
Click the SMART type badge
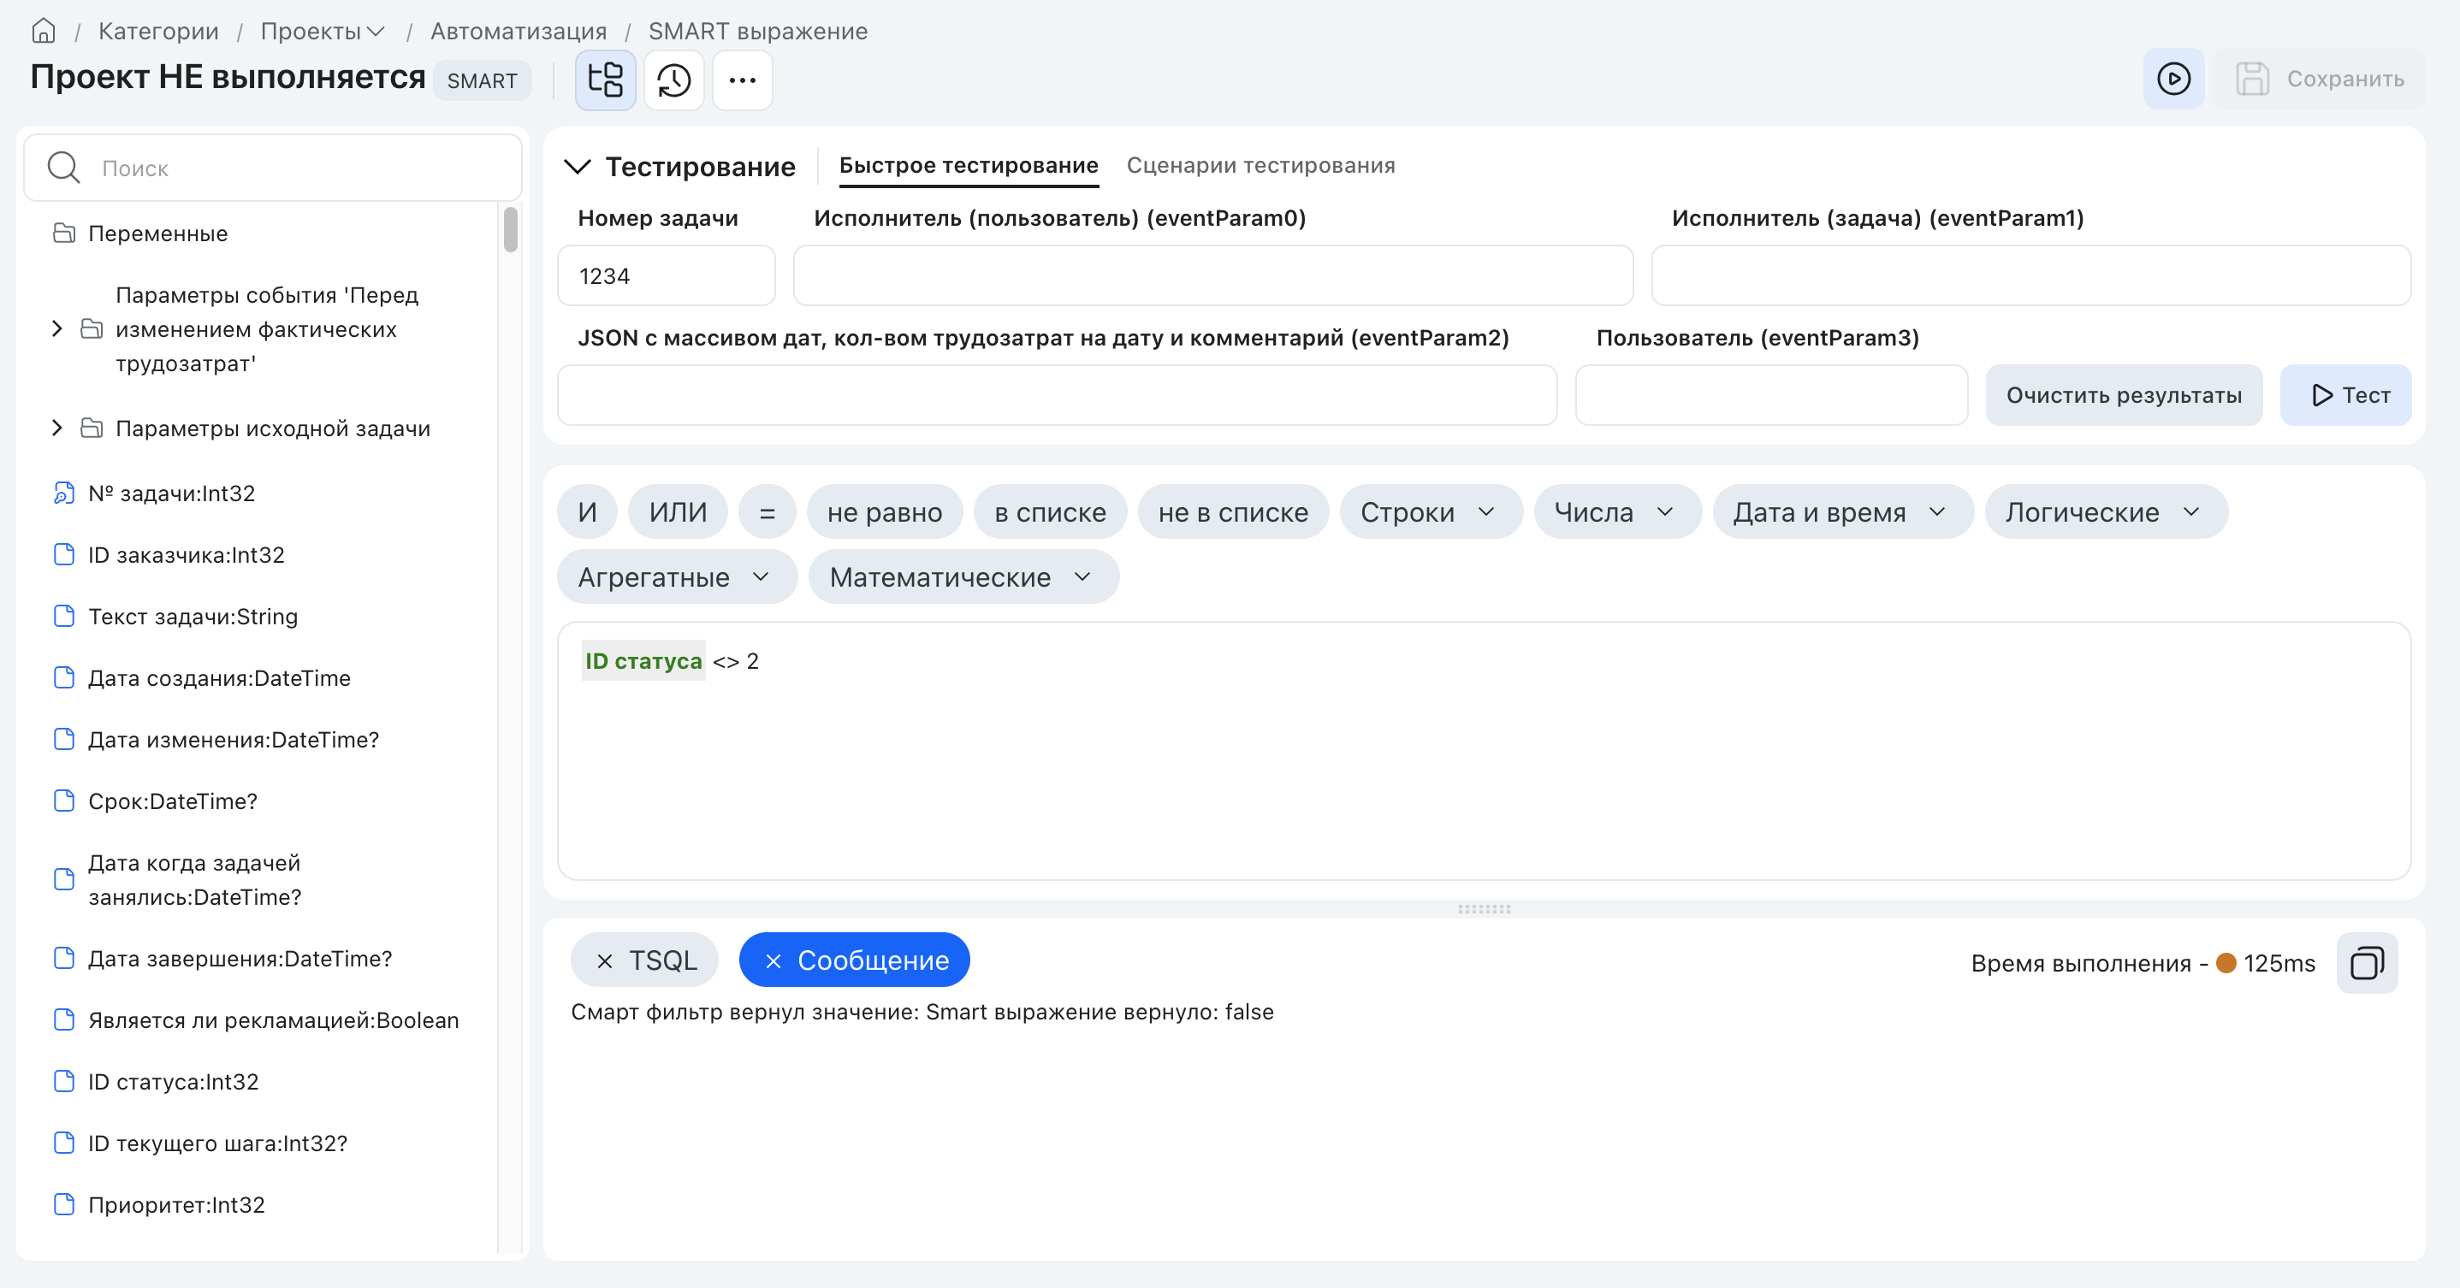click(483, 80)
